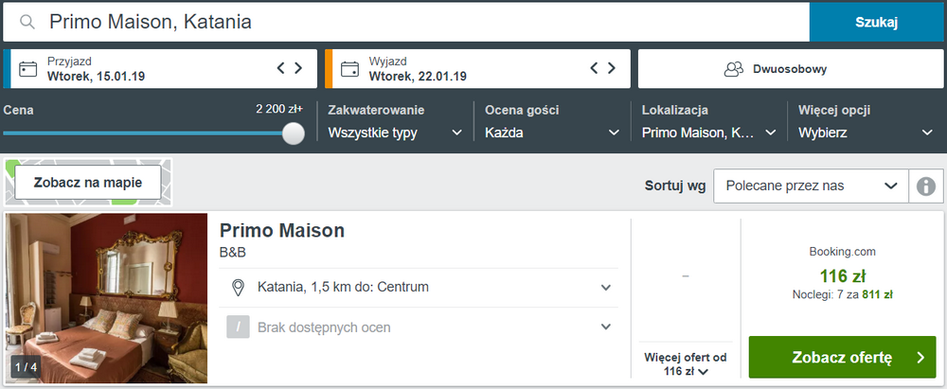This screenshot has width=947, height=389.
Task: Click the check-out calendar icon
Action: pyautogui.click(x=349, y=69)
